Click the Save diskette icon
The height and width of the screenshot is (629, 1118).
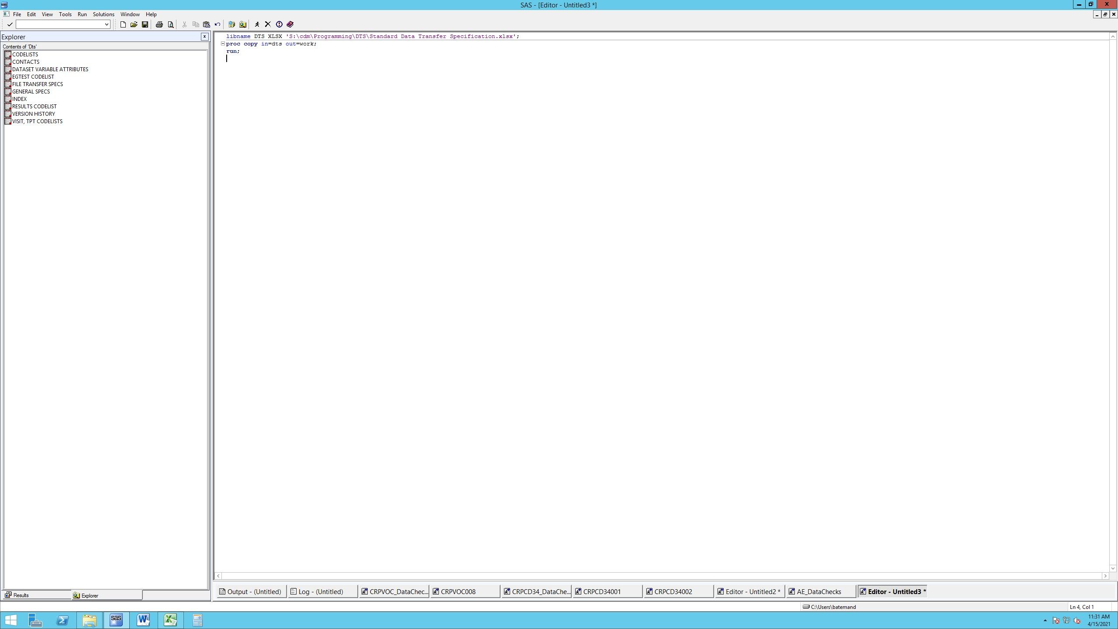point(145,24)
